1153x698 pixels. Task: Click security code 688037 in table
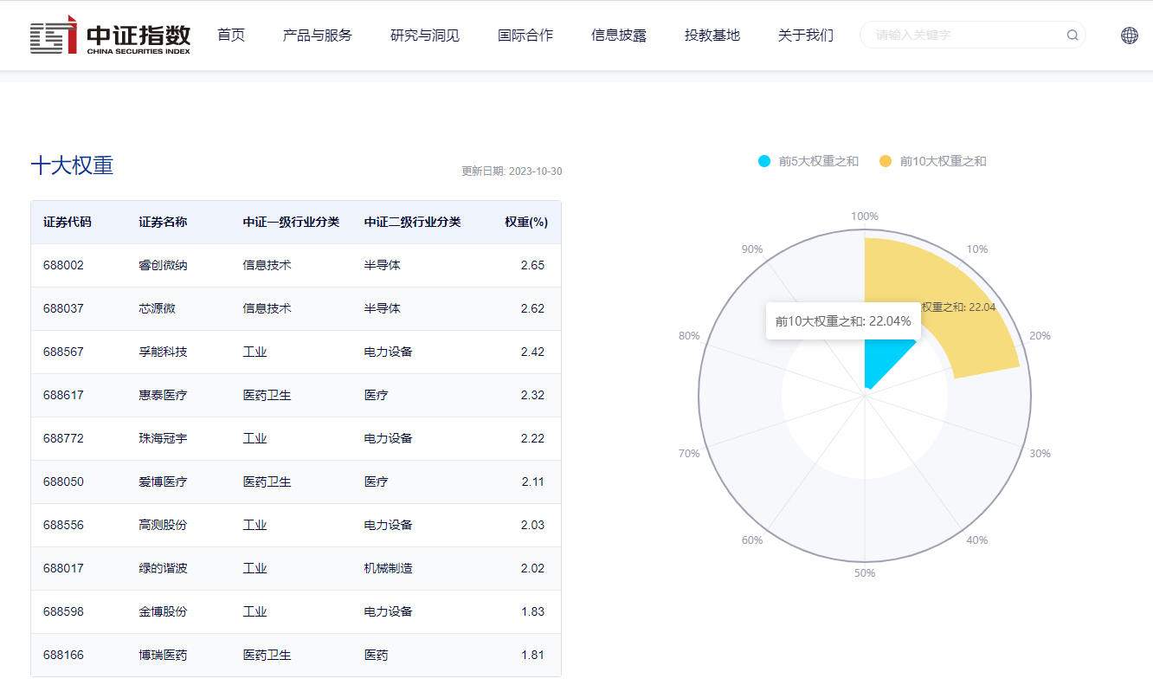(x=63, y=308)
